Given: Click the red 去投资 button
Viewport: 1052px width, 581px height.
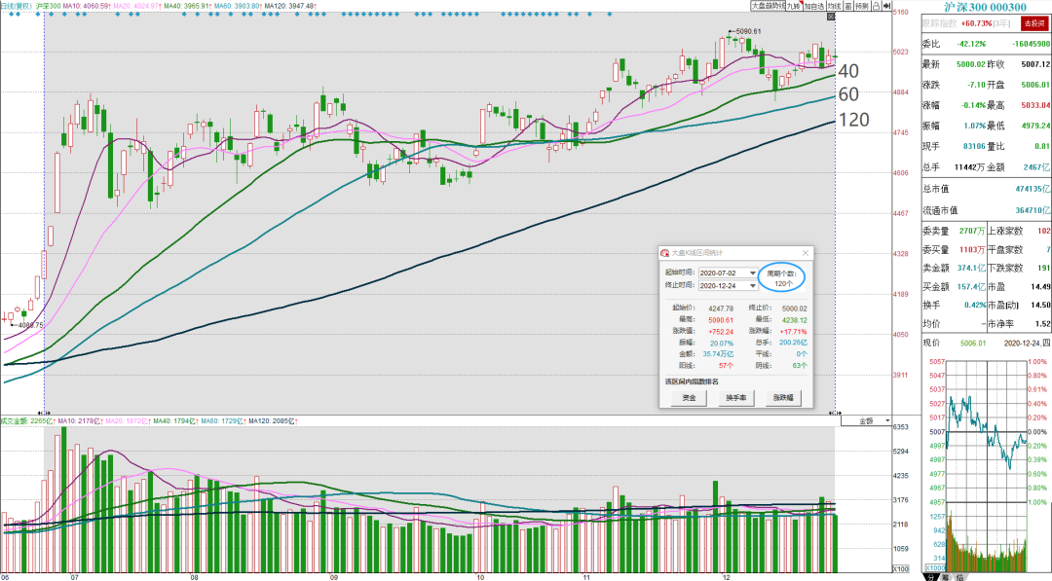Looking at the screenshot, I should (1033, 23).
